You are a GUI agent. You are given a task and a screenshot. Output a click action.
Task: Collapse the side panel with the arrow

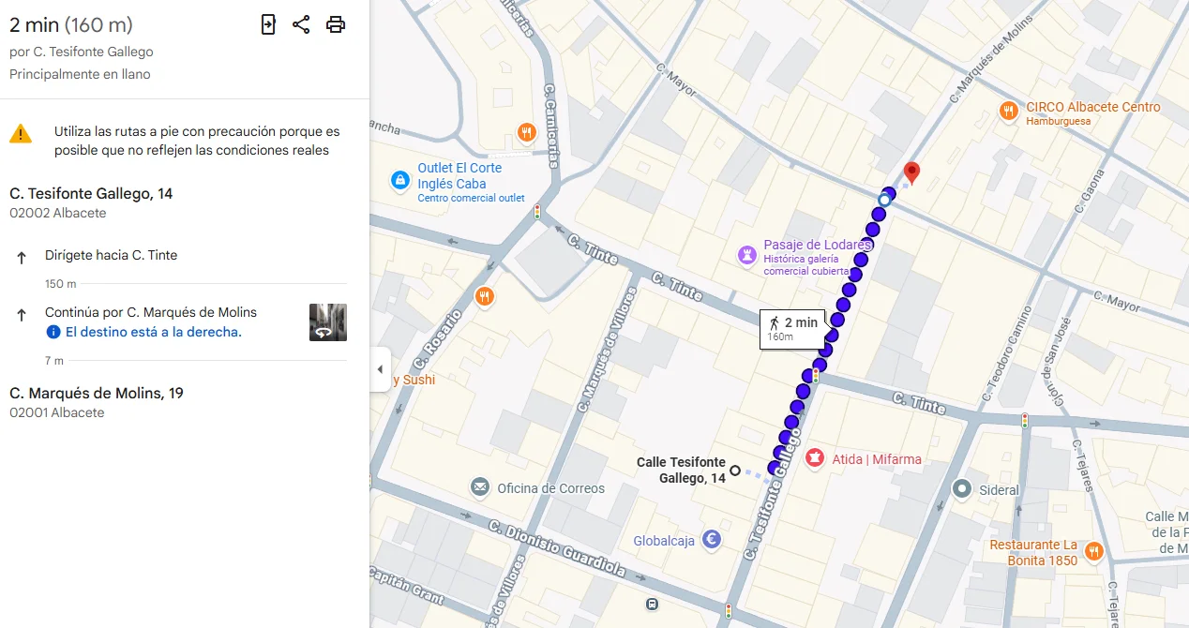click(x=380, y=369)
